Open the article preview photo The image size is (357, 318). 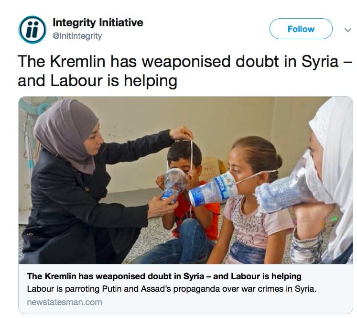tap(185, 180)
